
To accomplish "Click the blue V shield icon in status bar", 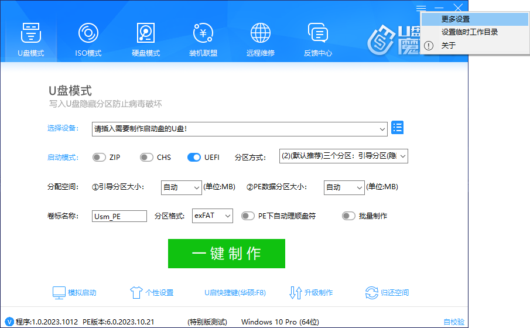I will pos(9,322).
